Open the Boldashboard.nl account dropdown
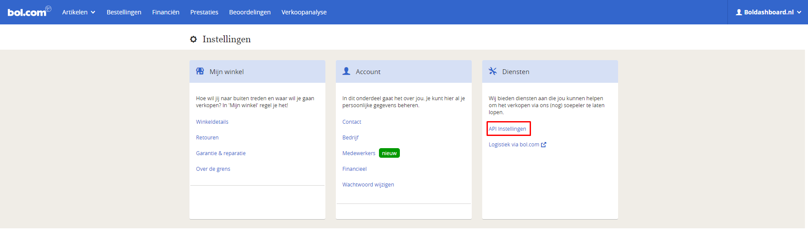Screen dimensions: 808x244 (x=768, y=12)
